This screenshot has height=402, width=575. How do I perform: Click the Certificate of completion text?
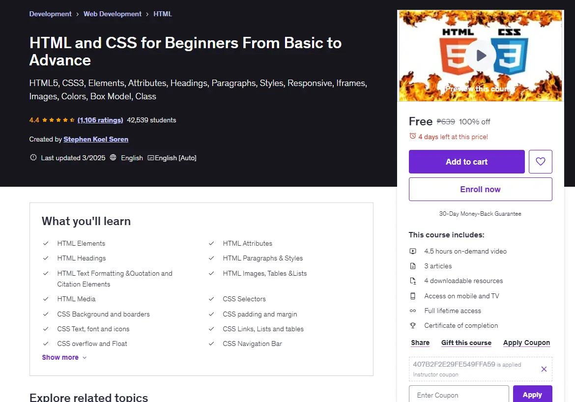[x=461, y=325]
